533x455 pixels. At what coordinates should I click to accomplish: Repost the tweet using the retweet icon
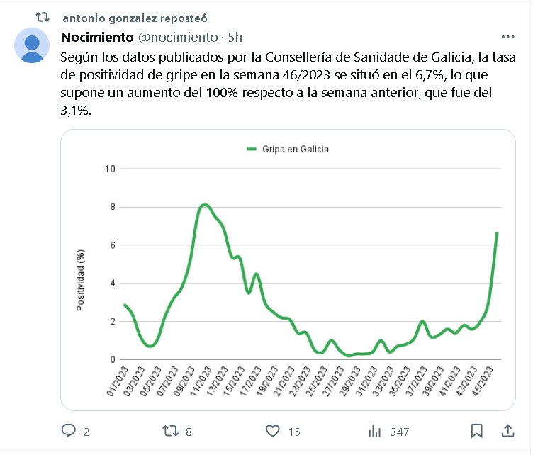(171, 430)
